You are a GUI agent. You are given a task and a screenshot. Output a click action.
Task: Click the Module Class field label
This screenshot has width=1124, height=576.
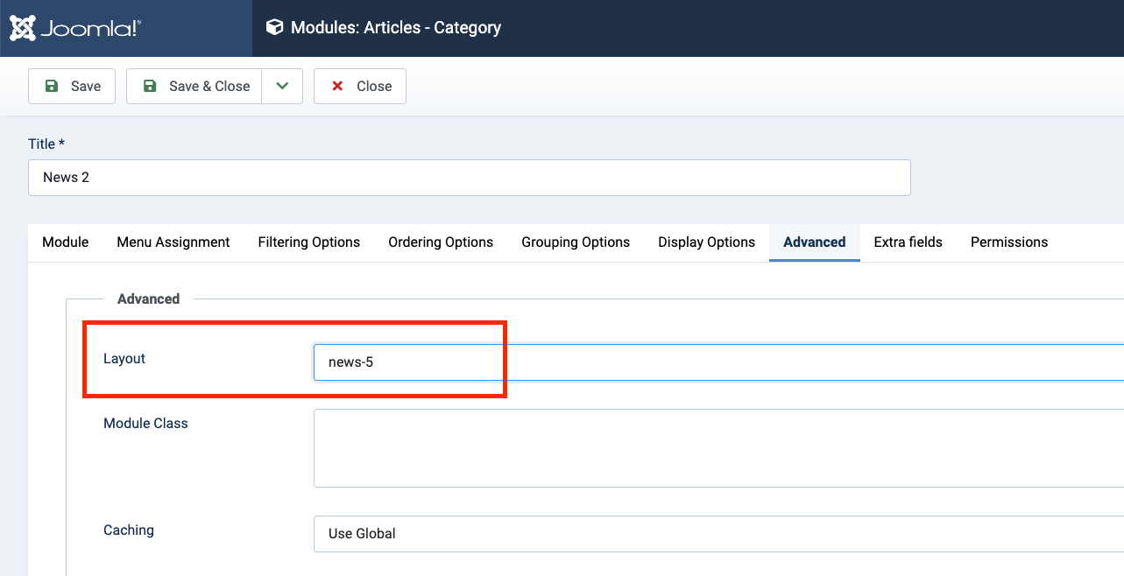point(145,424)
